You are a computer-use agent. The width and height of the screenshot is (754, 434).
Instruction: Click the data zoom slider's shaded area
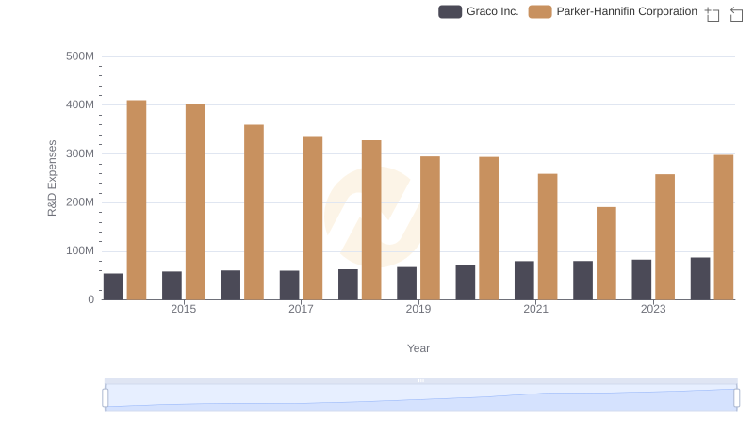pyautogui.click(x=420, y=397)
